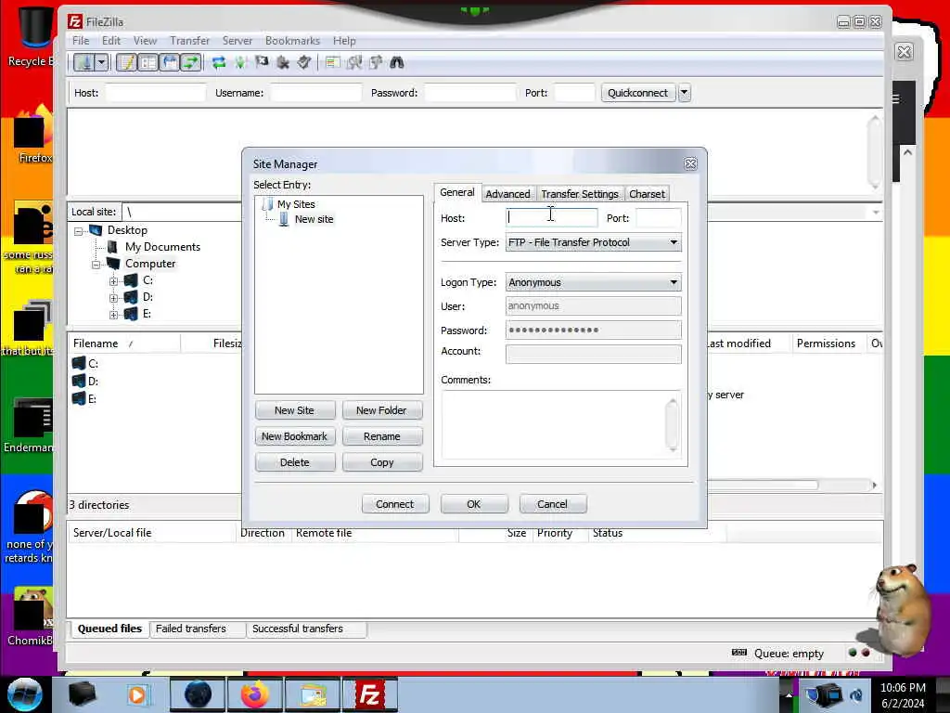Toggle directory comparison toolbar icon

tap(353, 62)
